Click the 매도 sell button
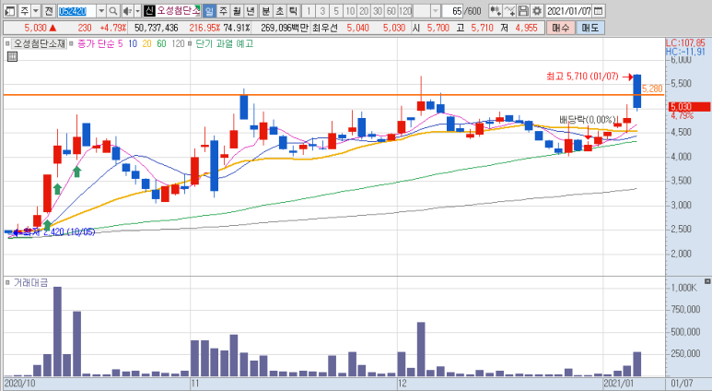This screenshot has height=391, width=712. 589,28
